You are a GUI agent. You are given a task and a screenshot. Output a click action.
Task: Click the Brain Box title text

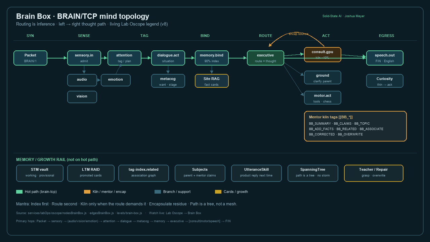[83, 16]
